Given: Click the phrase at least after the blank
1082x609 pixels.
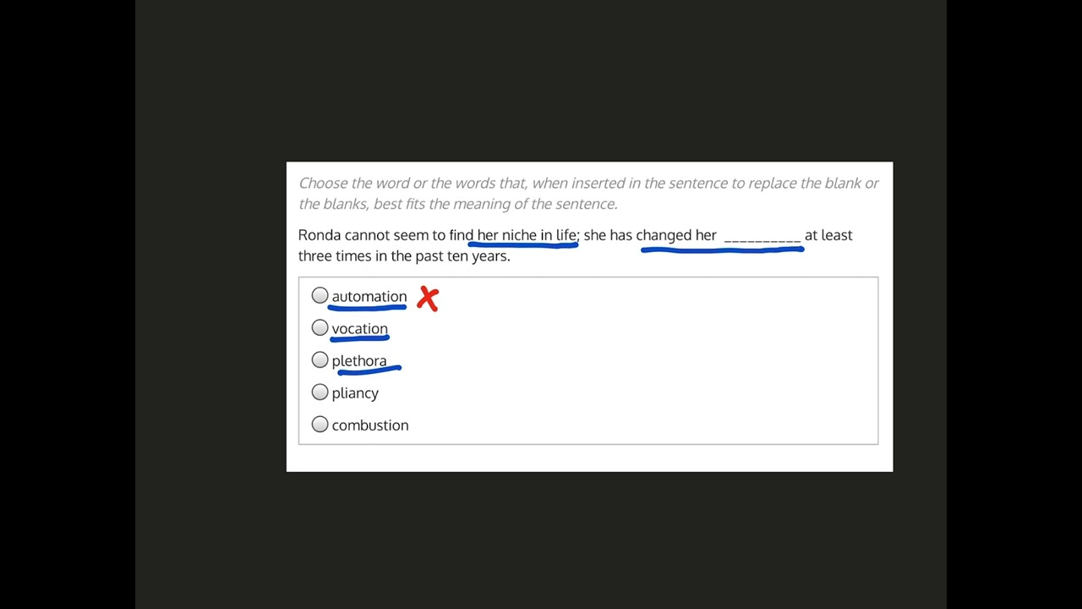Looking at the screenshot, I should (828, 235).
